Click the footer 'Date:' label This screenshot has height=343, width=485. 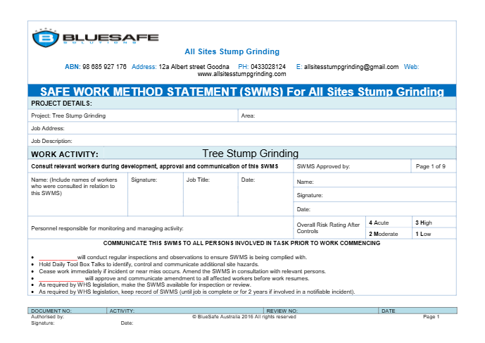127,323
